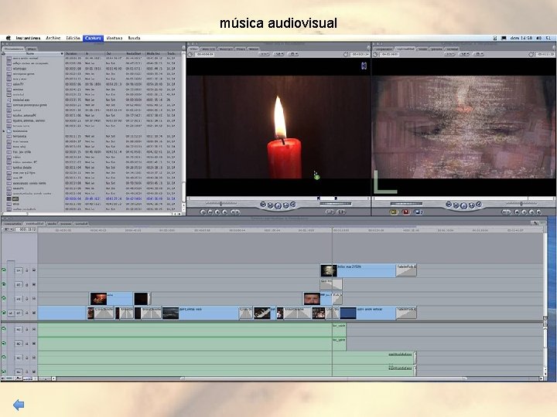Image resolution: width=557 pixels, height=417 pixels.
Task: Mute the fourth audio track
Action: (4, 371)
